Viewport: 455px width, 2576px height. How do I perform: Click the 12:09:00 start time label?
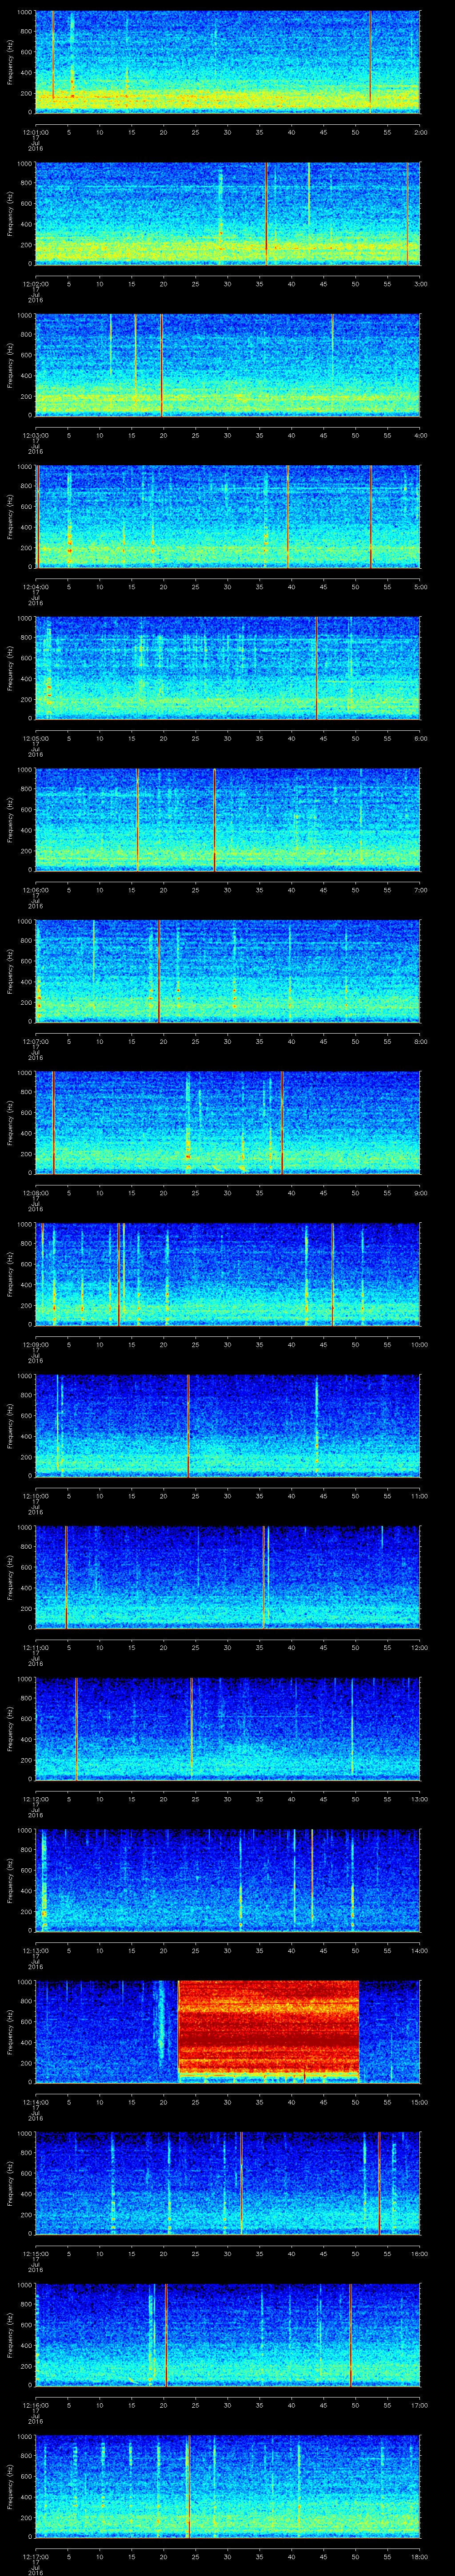click(x=36, y=1344)
